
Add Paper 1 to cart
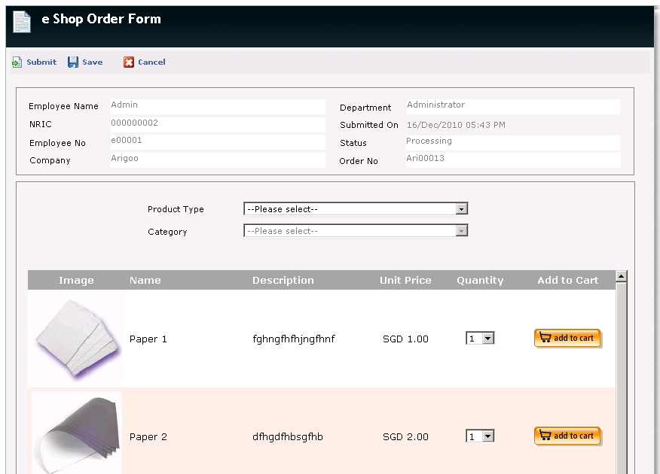click(568, 339)
